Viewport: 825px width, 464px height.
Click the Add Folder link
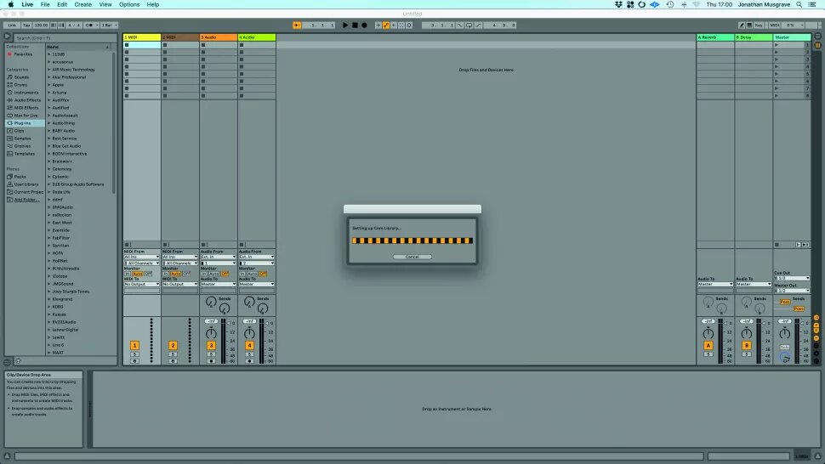[26, 200]
